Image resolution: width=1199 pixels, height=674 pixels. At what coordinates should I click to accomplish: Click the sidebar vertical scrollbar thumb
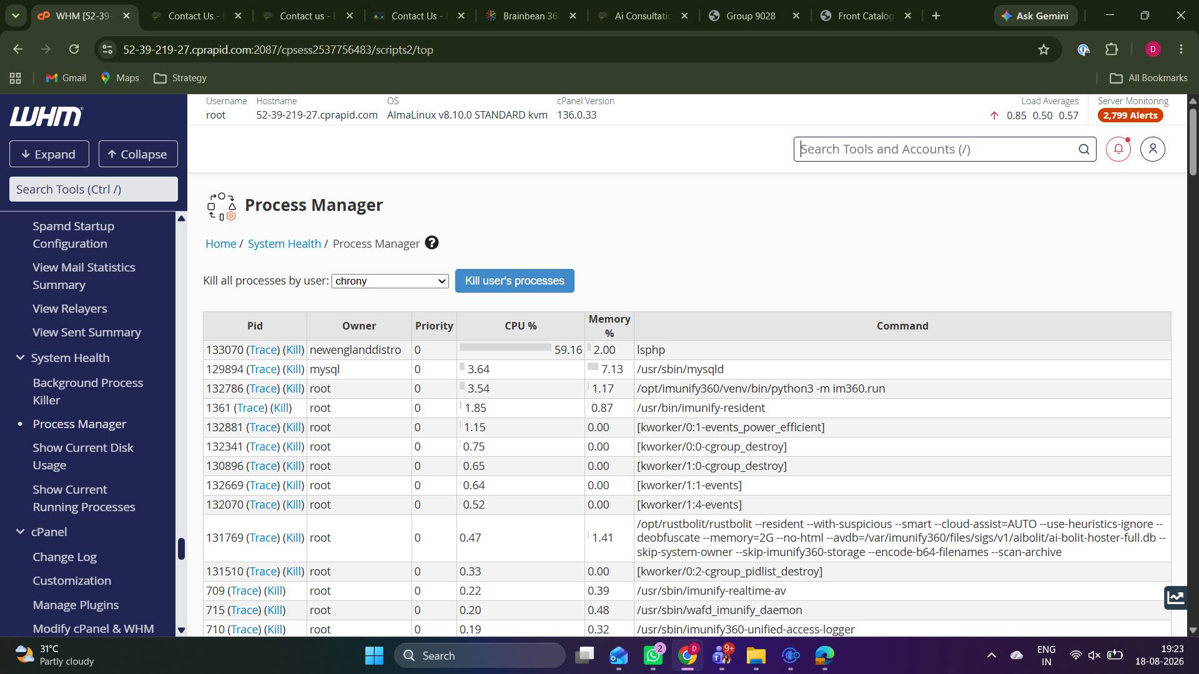coord(181,549)
